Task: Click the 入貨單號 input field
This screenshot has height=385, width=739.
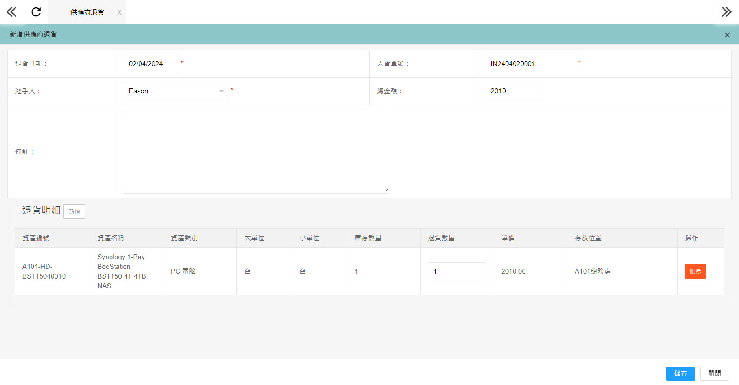Action: (530, 64)
